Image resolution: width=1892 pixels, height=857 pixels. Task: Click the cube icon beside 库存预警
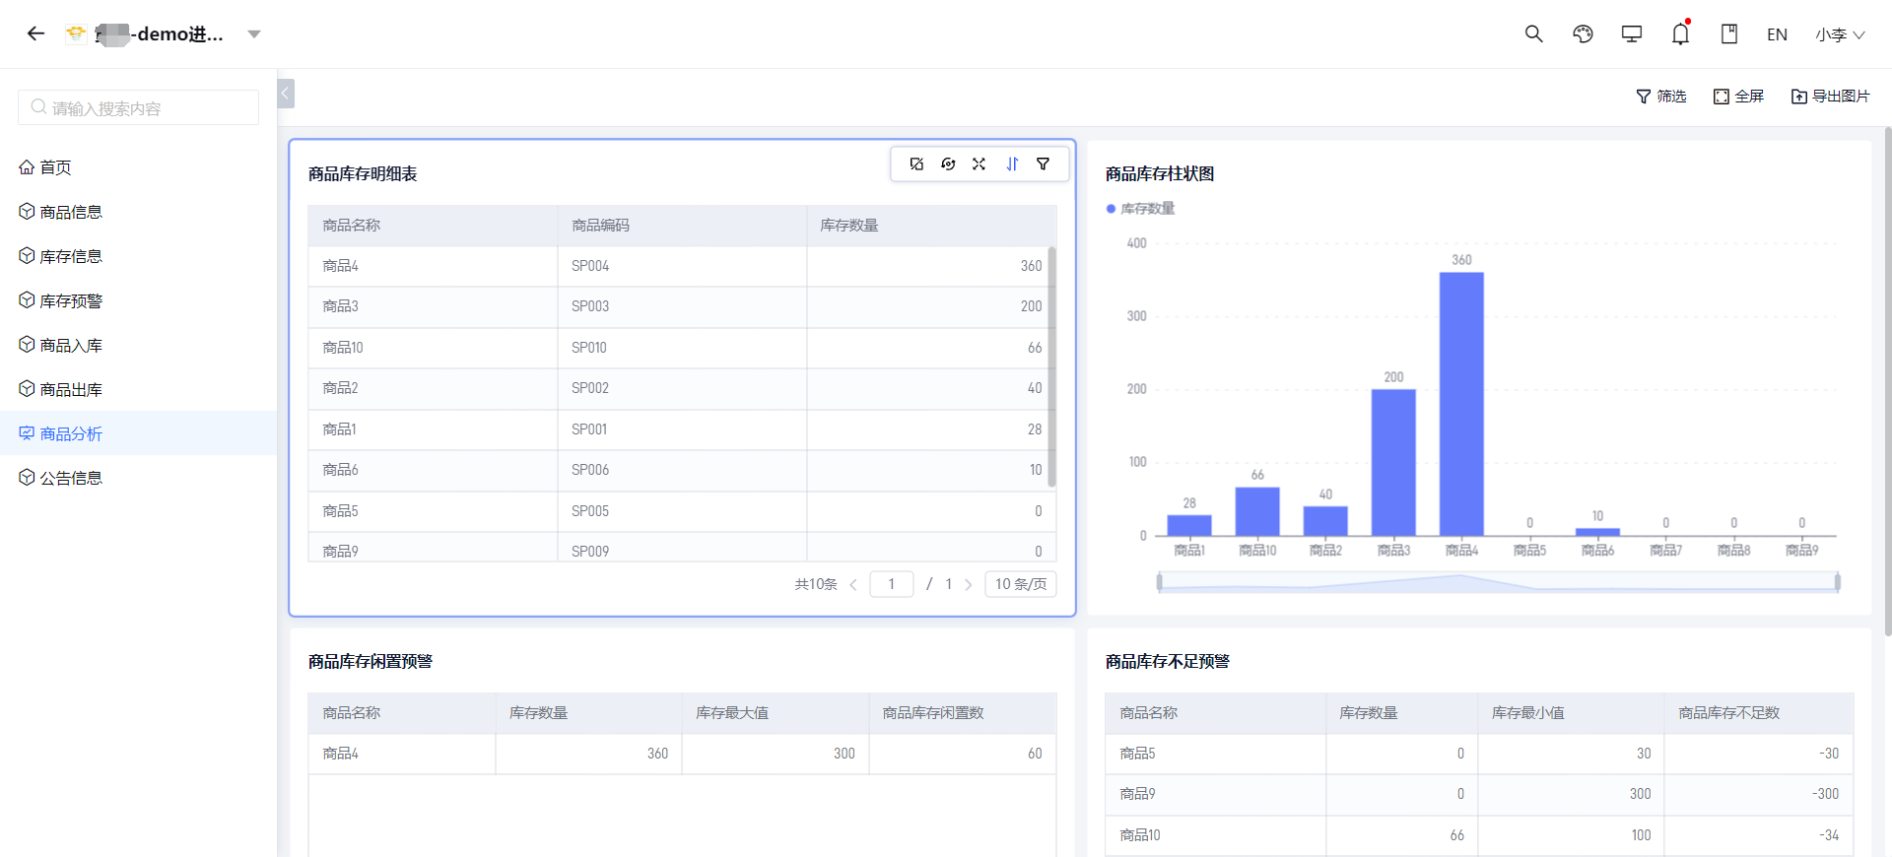(x=27, y=299)
